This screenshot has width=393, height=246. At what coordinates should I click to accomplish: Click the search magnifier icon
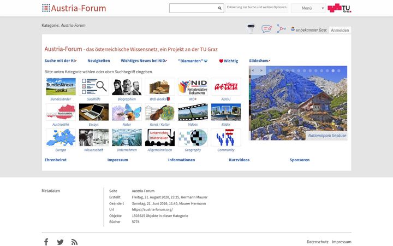(x=219, y=8)
